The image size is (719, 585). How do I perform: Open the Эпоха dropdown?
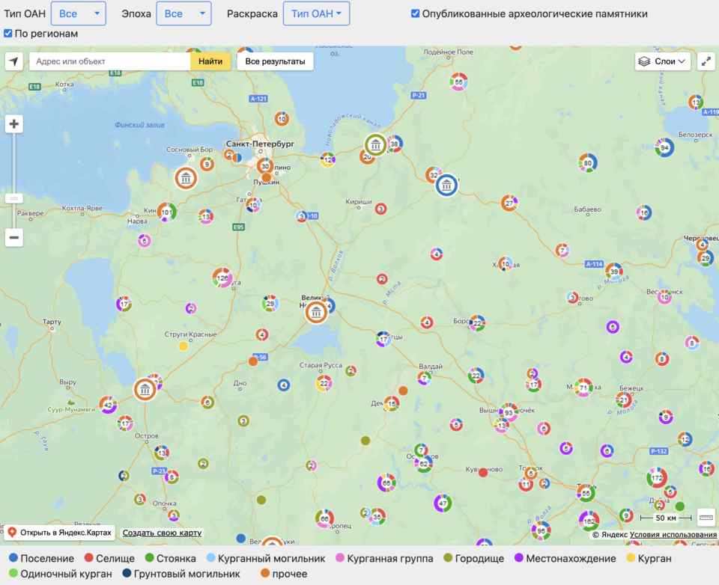[x=183, y=13]
